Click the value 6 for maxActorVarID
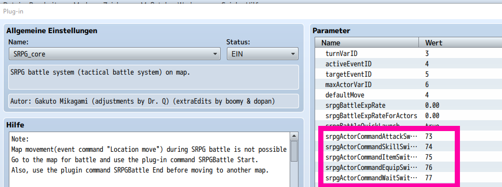 coord(427,84)
